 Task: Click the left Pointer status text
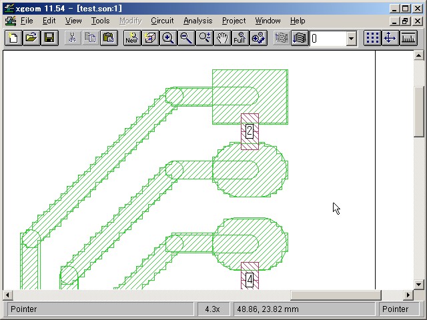coord(24,309)
